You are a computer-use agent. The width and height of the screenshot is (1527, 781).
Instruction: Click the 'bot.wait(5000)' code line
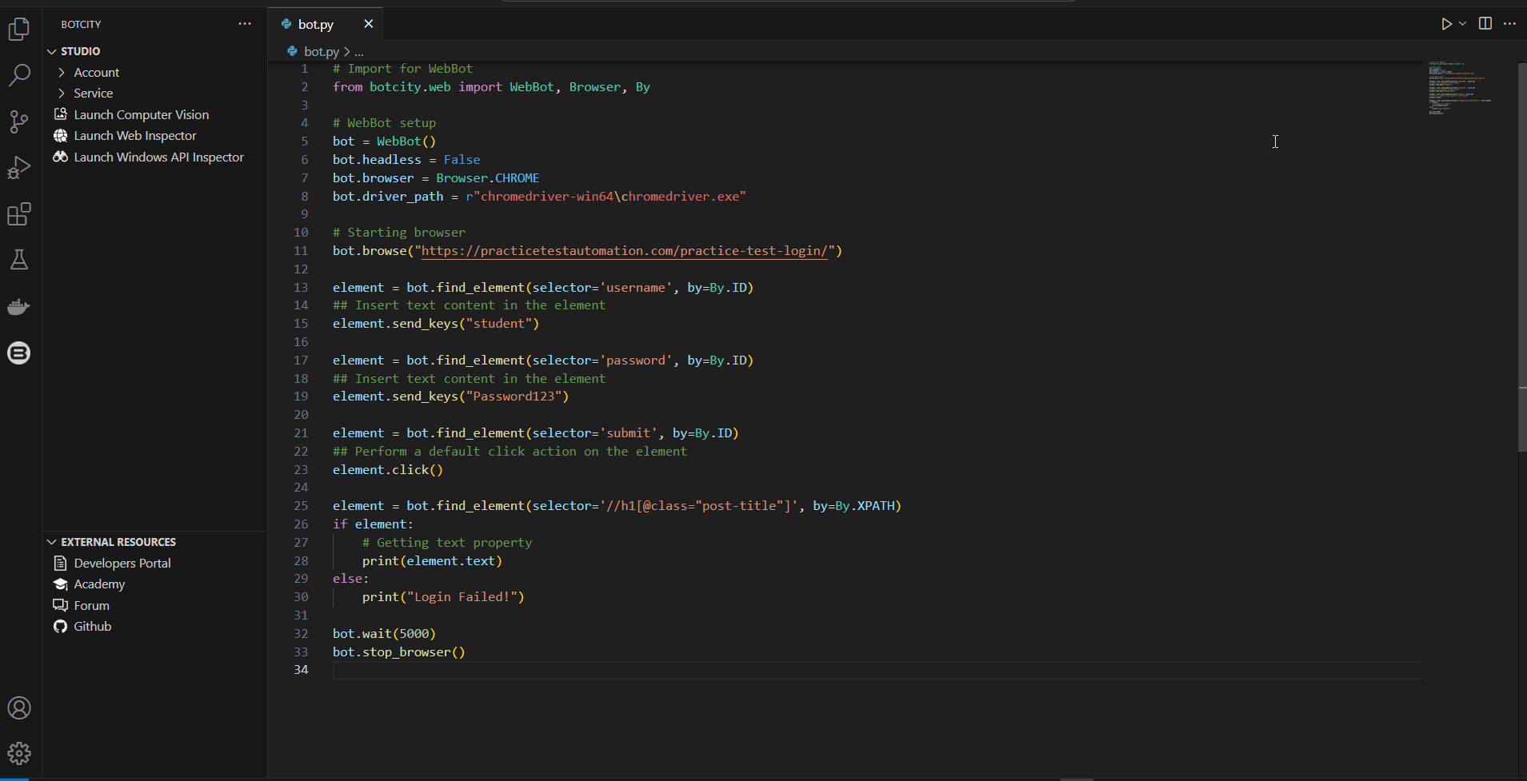pyautogui.click(x=384, y=634)
